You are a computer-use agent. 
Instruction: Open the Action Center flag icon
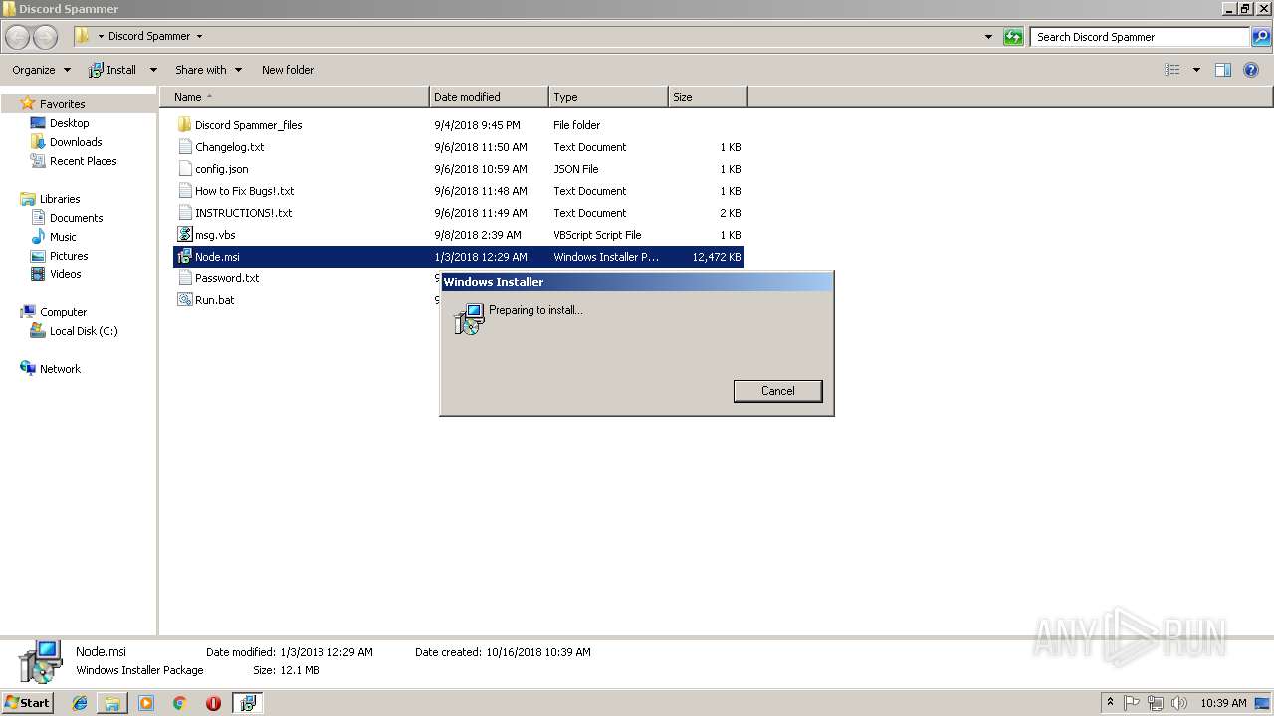1132,703
